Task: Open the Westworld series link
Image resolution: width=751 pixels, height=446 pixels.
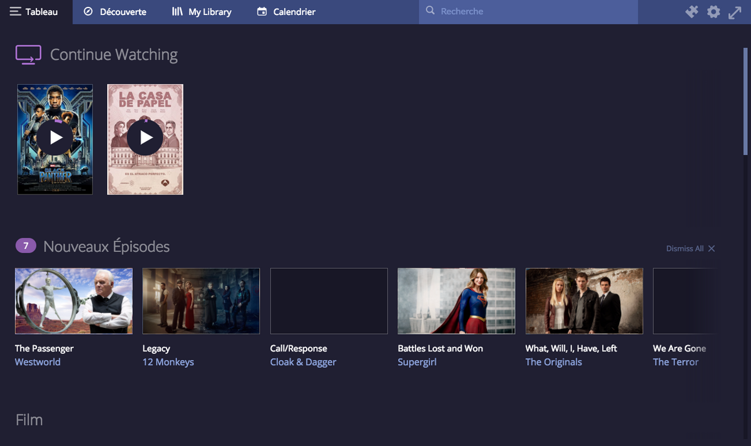Action: (x=38, y=362)
